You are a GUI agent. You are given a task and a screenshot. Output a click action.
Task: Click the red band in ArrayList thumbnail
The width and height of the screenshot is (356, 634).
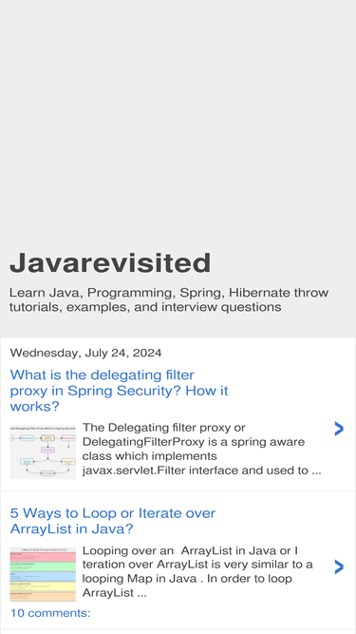pos(43,557)
